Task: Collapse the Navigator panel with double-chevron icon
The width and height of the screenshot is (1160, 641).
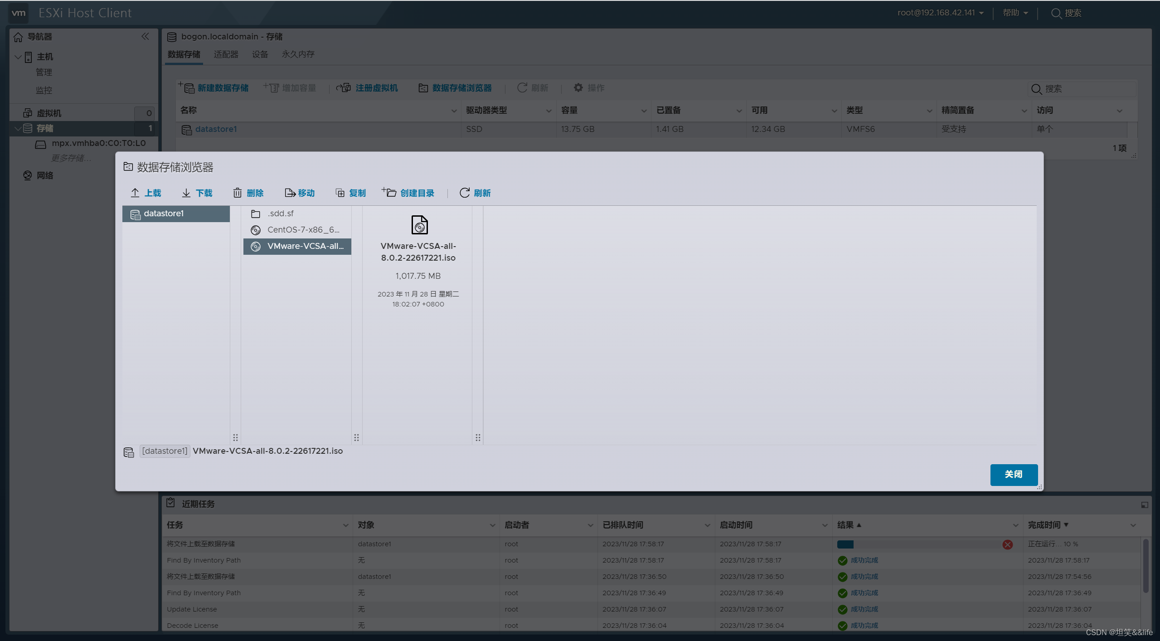Action: coord(145,36)
